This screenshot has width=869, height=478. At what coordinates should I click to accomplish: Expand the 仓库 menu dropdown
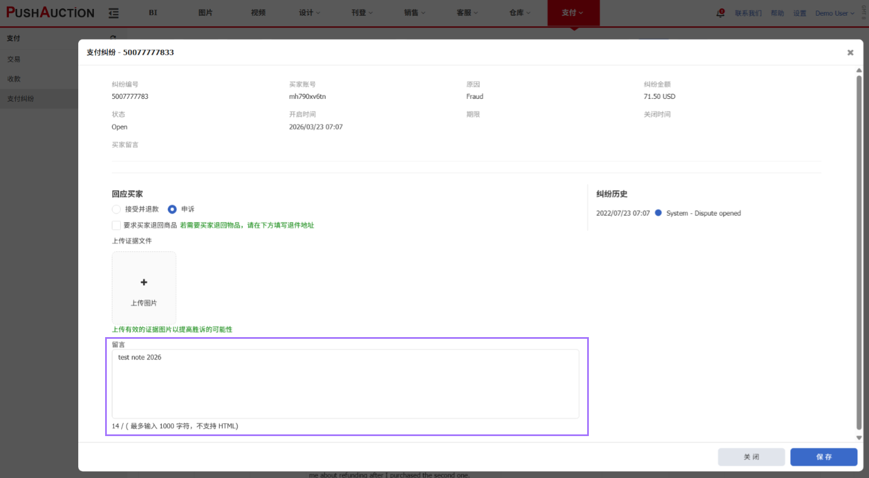coord(520,13)
